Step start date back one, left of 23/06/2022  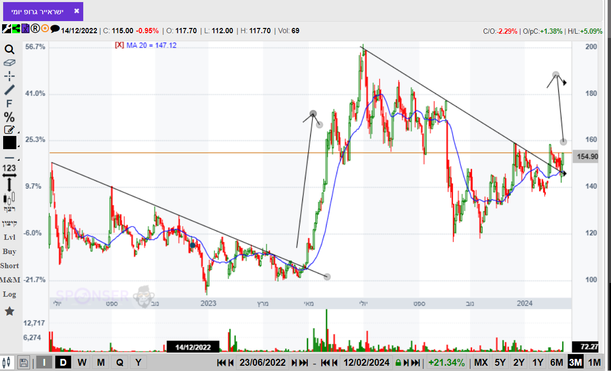coord(231,363)
